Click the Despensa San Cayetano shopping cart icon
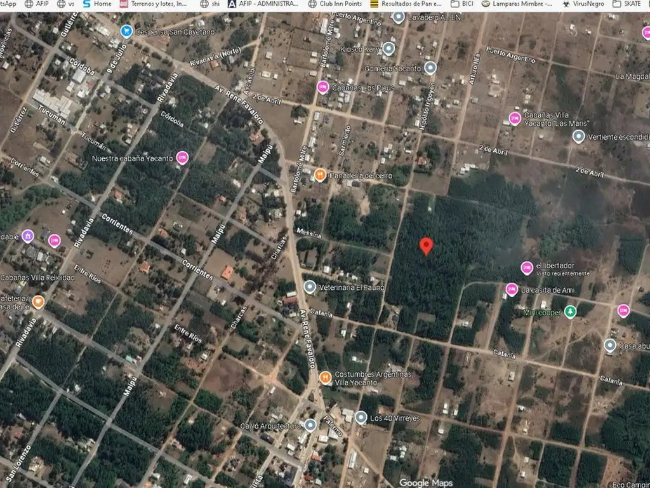The height and width of the screenshot is (488, 650). pyautogui.click(x=126, y=30)
